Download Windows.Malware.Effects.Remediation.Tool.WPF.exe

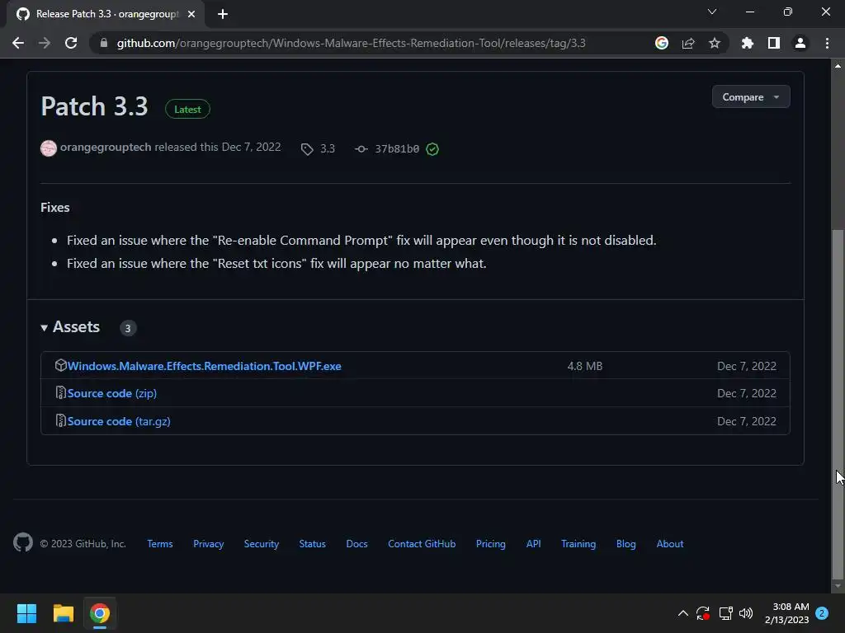click(x=205, y=366)
